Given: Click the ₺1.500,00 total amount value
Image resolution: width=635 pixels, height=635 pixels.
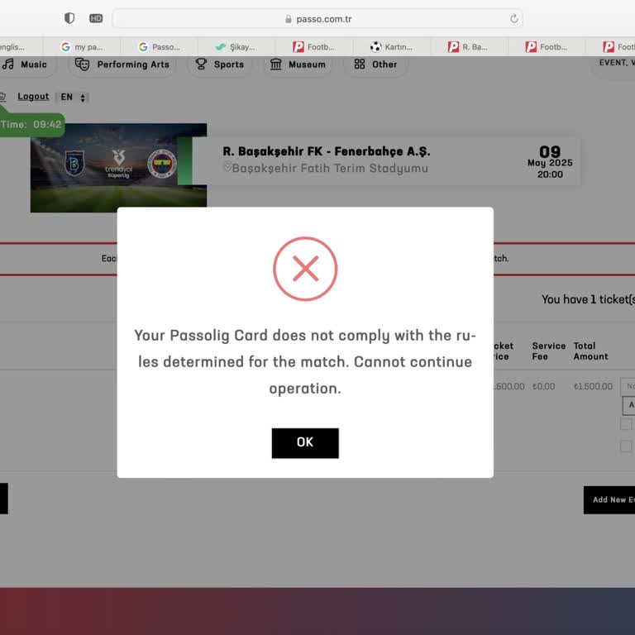Looking at the screenshot, I should coord(593,386).
